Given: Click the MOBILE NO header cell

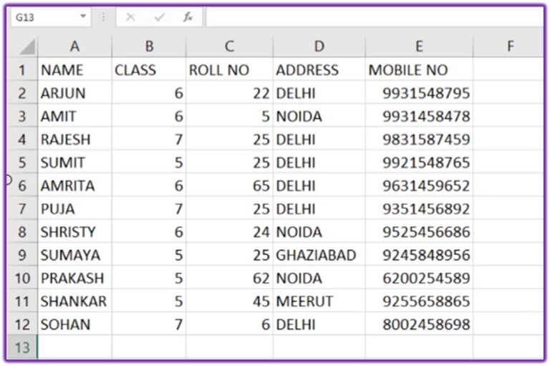Looking at the screenshot, I should click(418, 70).
